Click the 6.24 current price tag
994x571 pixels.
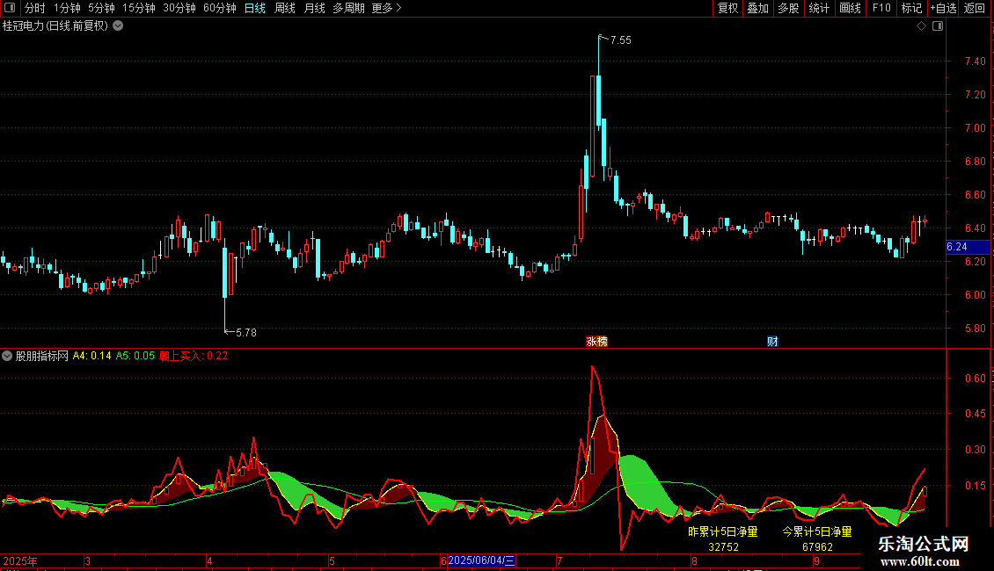click(957, 247)
